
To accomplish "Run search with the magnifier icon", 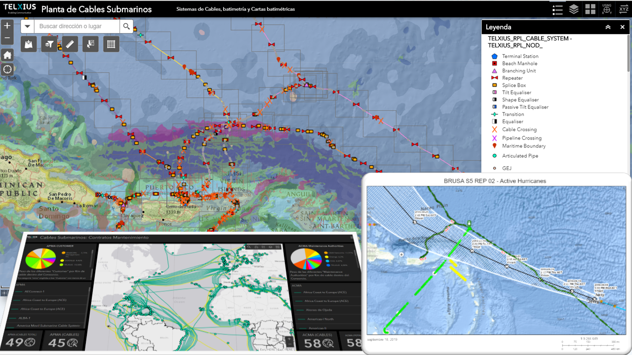I will (126, 26).
